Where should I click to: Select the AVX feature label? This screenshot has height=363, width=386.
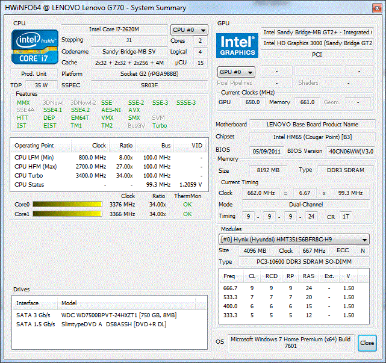pos(134,110)
